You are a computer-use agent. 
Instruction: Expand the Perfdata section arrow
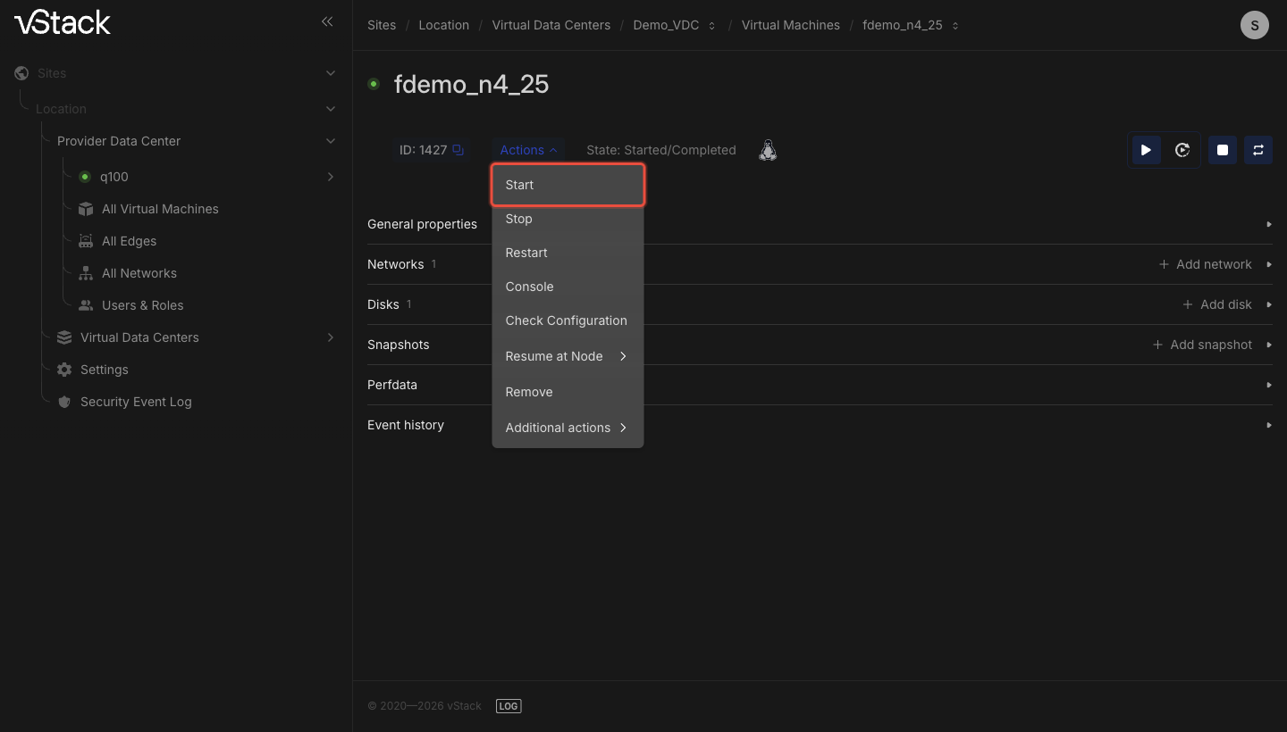1269,385
